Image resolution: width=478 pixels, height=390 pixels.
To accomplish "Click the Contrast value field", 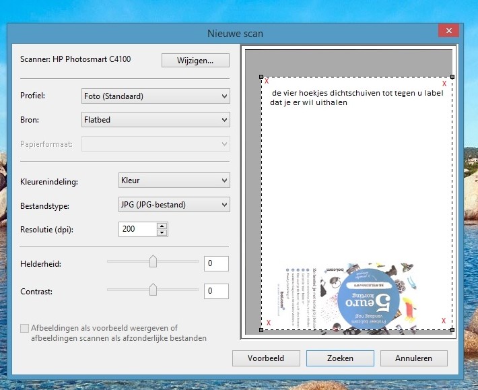I will click(216, 292).
